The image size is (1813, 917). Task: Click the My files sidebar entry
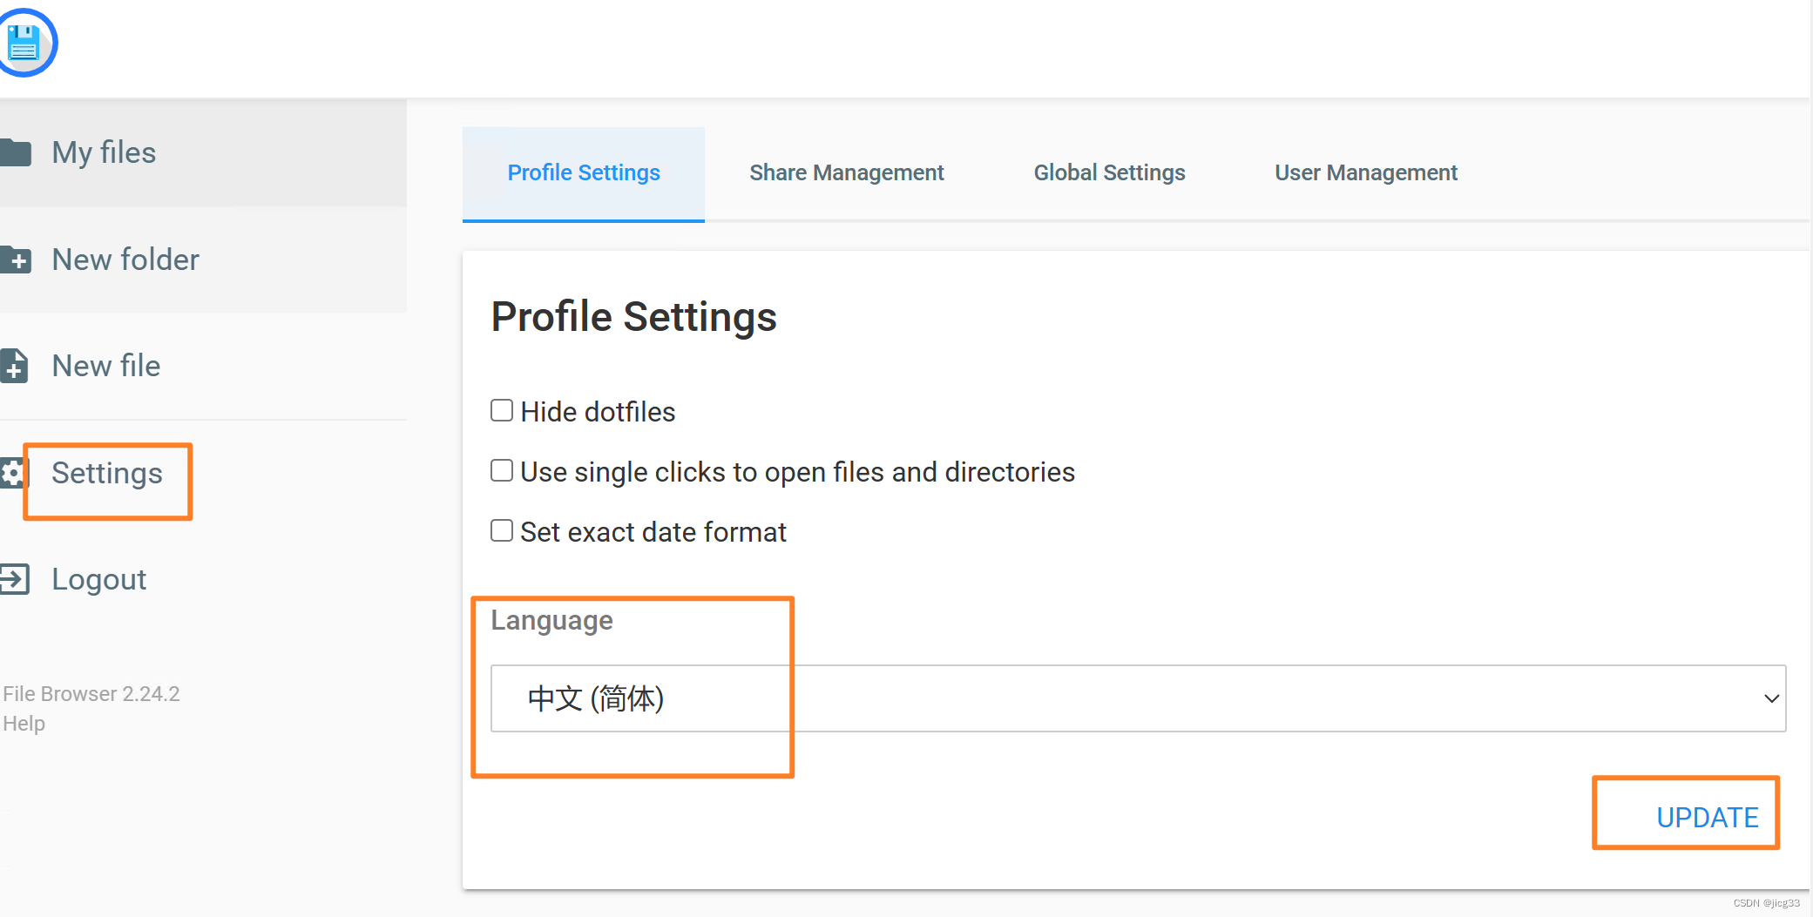[104, 152]
